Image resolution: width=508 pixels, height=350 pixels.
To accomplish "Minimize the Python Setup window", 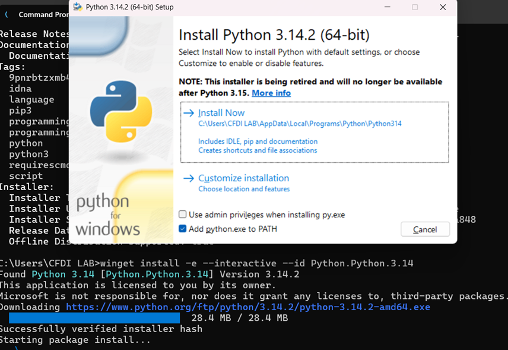I will (x=387, y=7).
